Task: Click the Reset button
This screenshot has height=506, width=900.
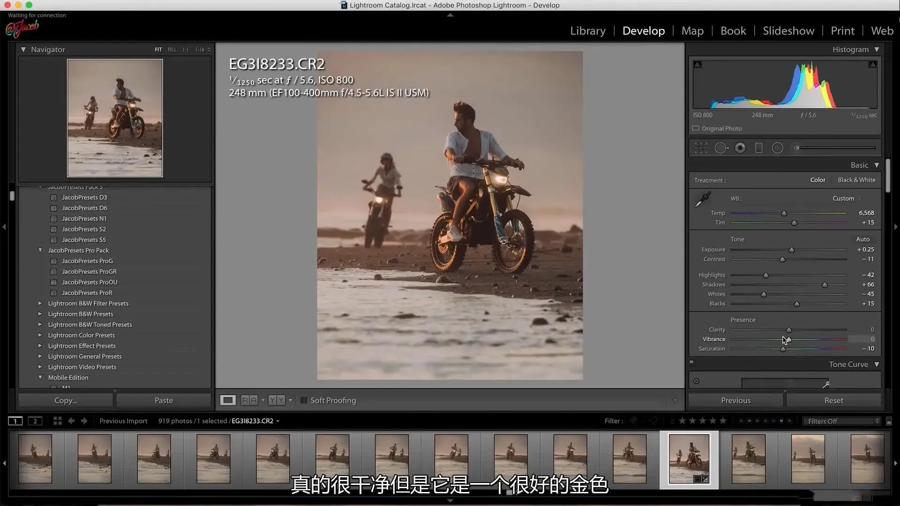Action: pos(833,400)
